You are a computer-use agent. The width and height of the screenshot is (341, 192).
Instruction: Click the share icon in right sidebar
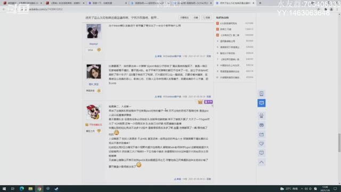click(262, 134)
